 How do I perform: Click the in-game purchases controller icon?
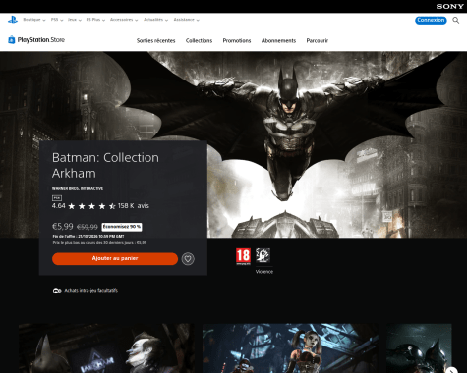pos(57,291)
